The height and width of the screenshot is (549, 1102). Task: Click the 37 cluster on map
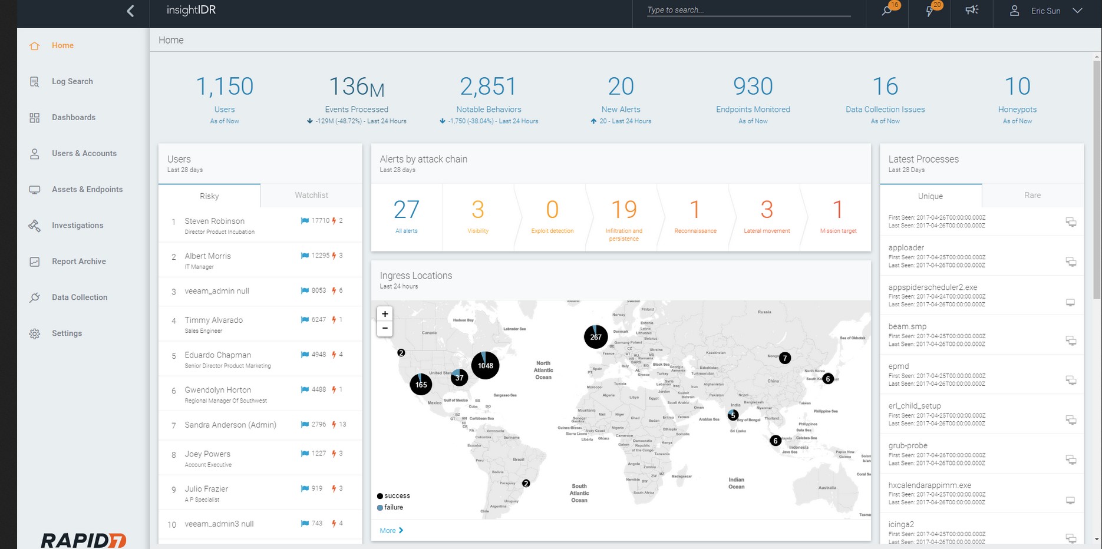(x=460, y=378)
